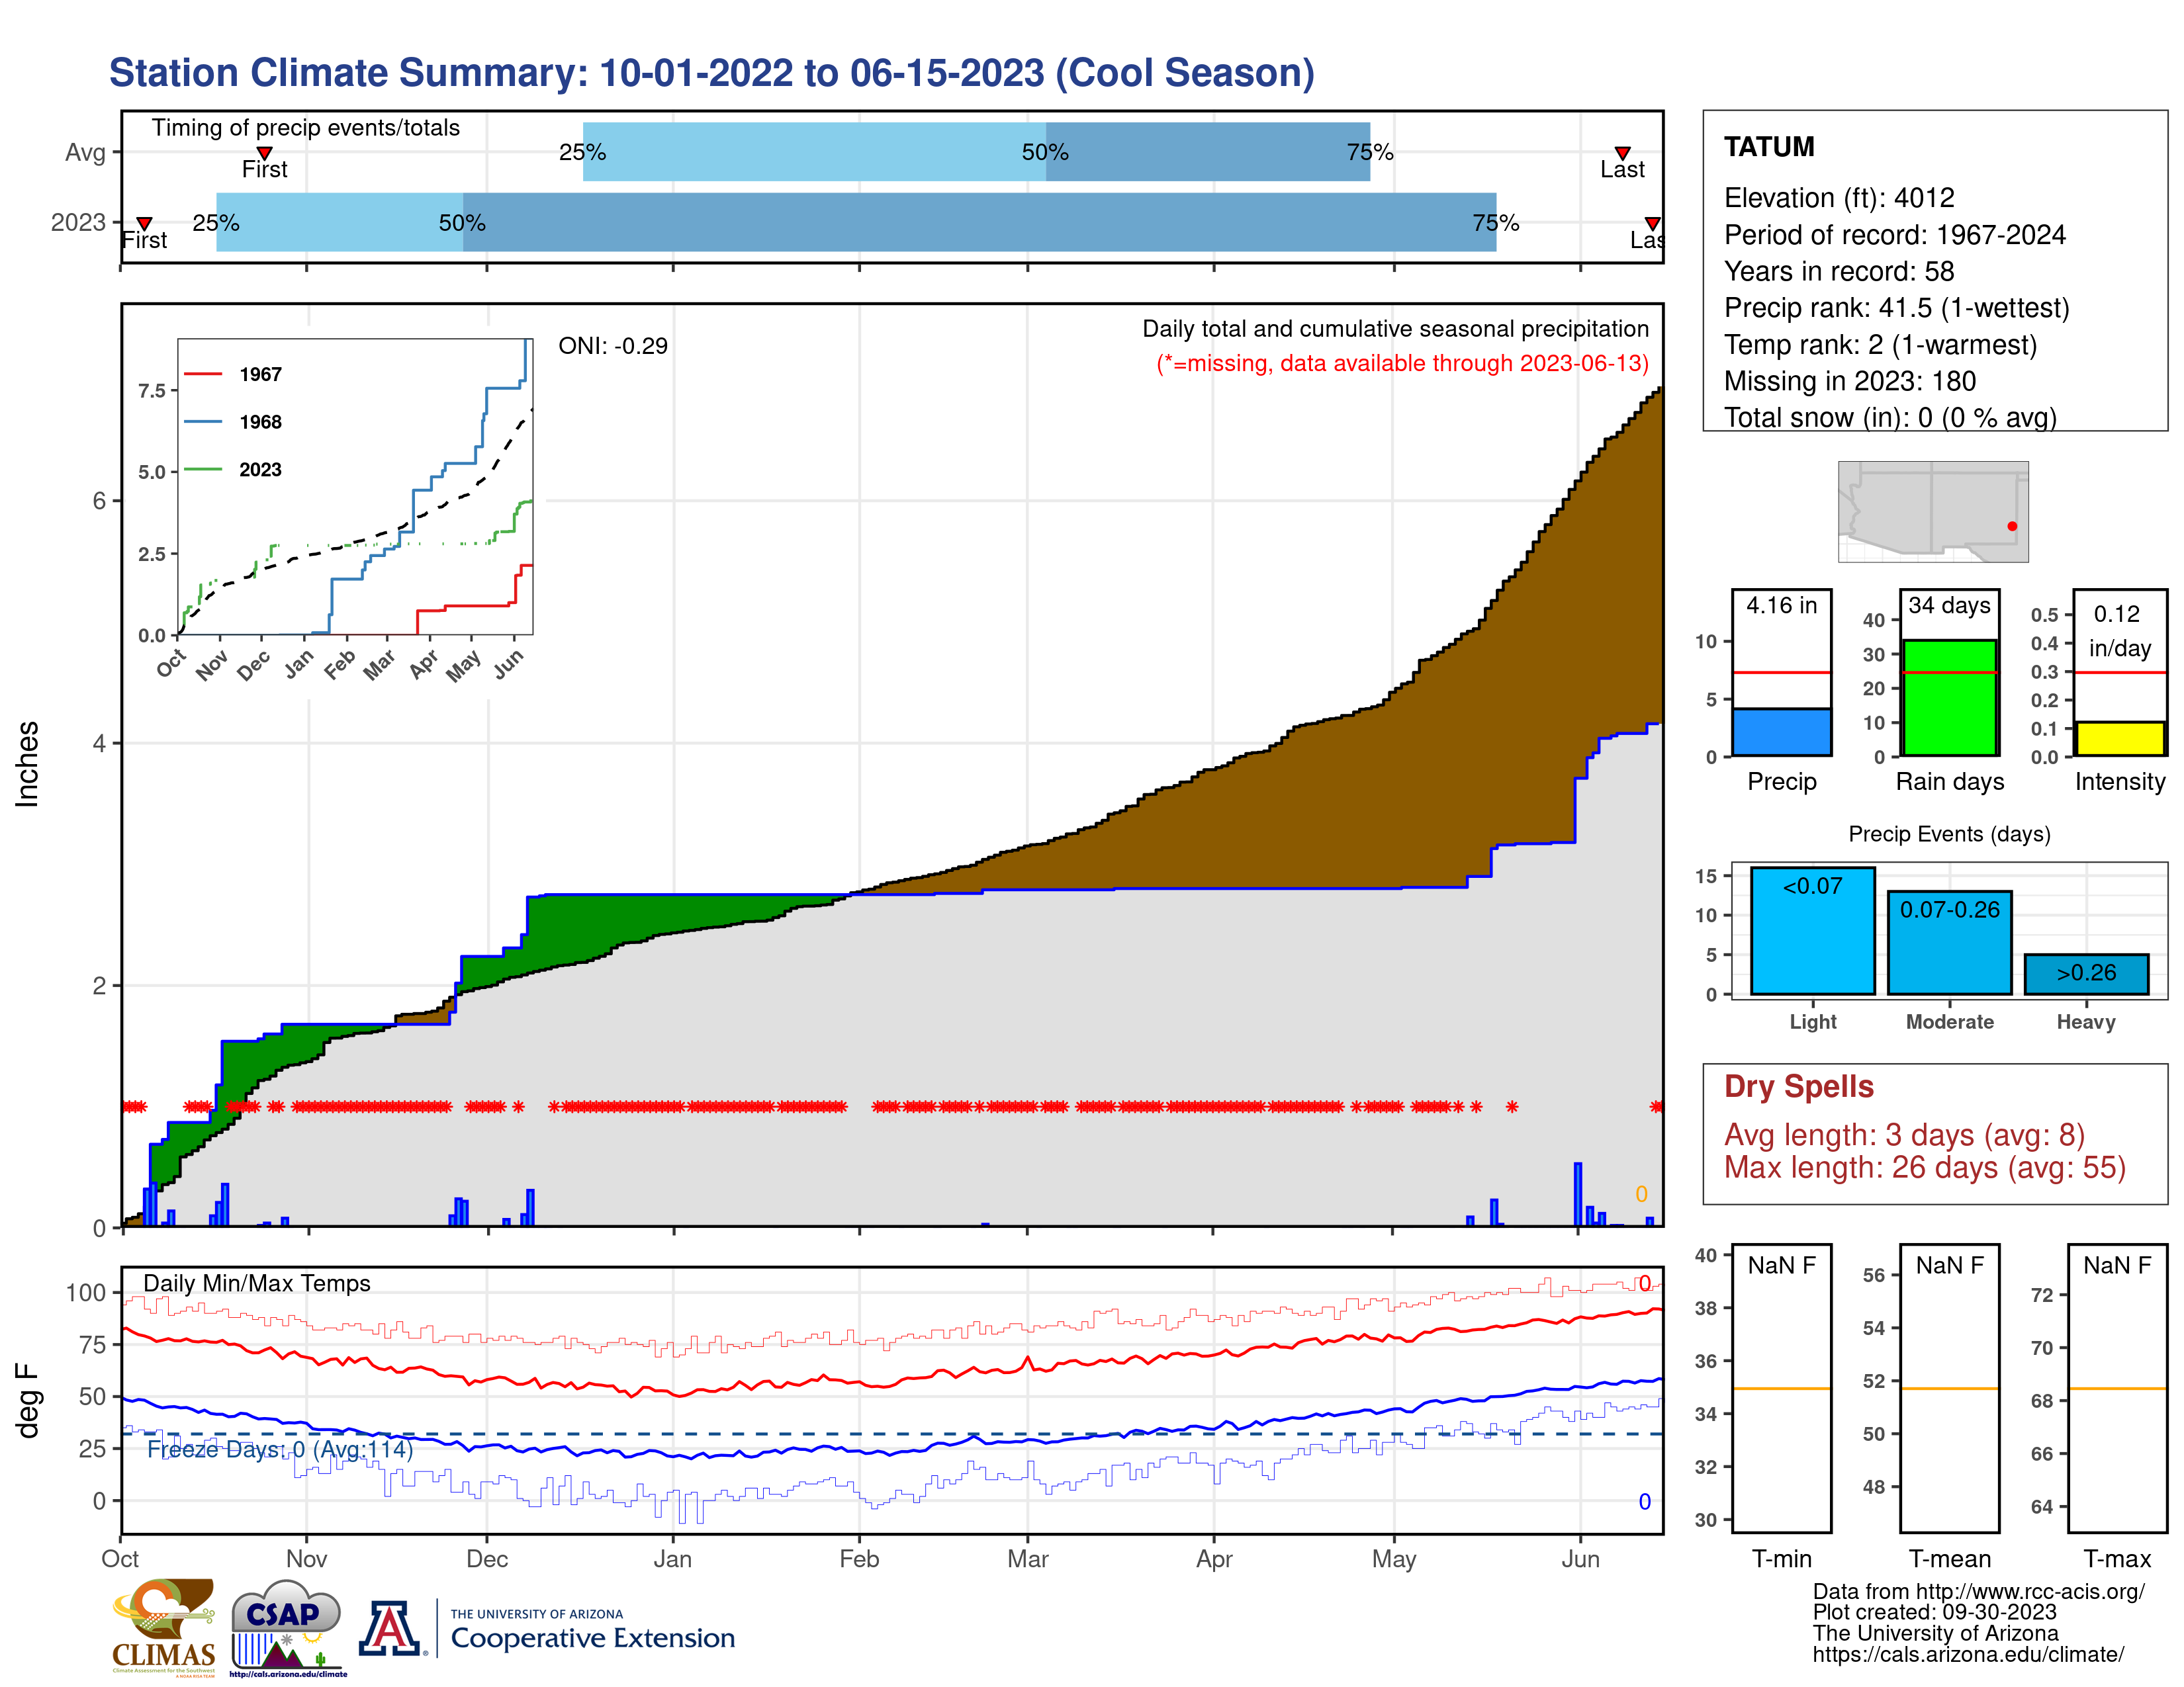The height and width of the screenshot is (1687, 2184).
Task: Click the Precip Events (days) heading
Action: click(1949, 834)
